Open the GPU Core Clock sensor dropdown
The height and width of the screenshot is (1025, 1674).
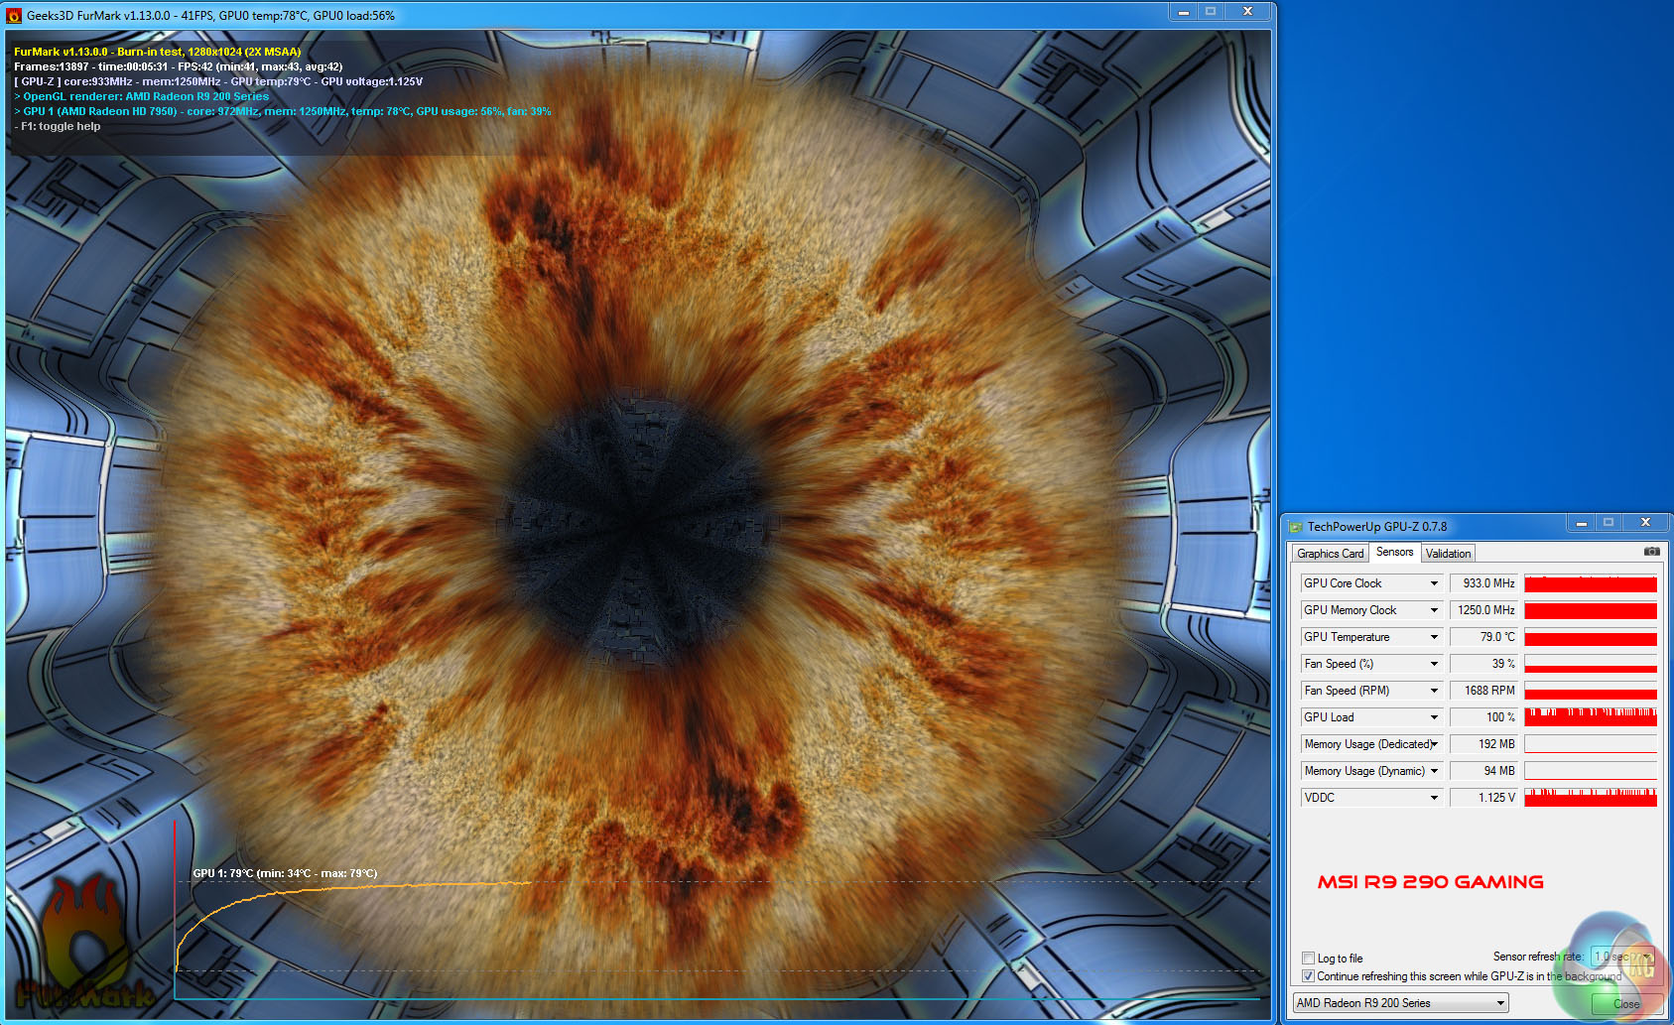[x=1434, y=583]
